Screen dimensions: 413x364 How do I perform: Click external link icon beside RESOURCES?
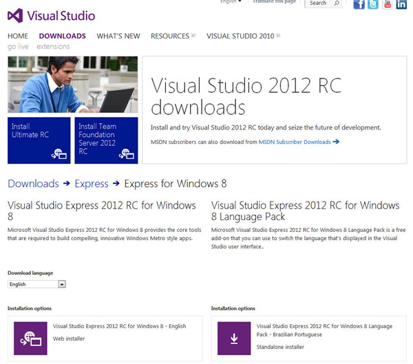click(x=193, y=36)
